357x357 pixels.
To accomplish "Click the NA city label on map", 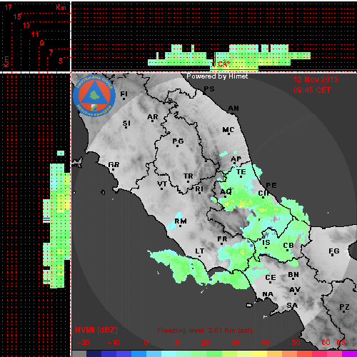I will coord(268,294).
